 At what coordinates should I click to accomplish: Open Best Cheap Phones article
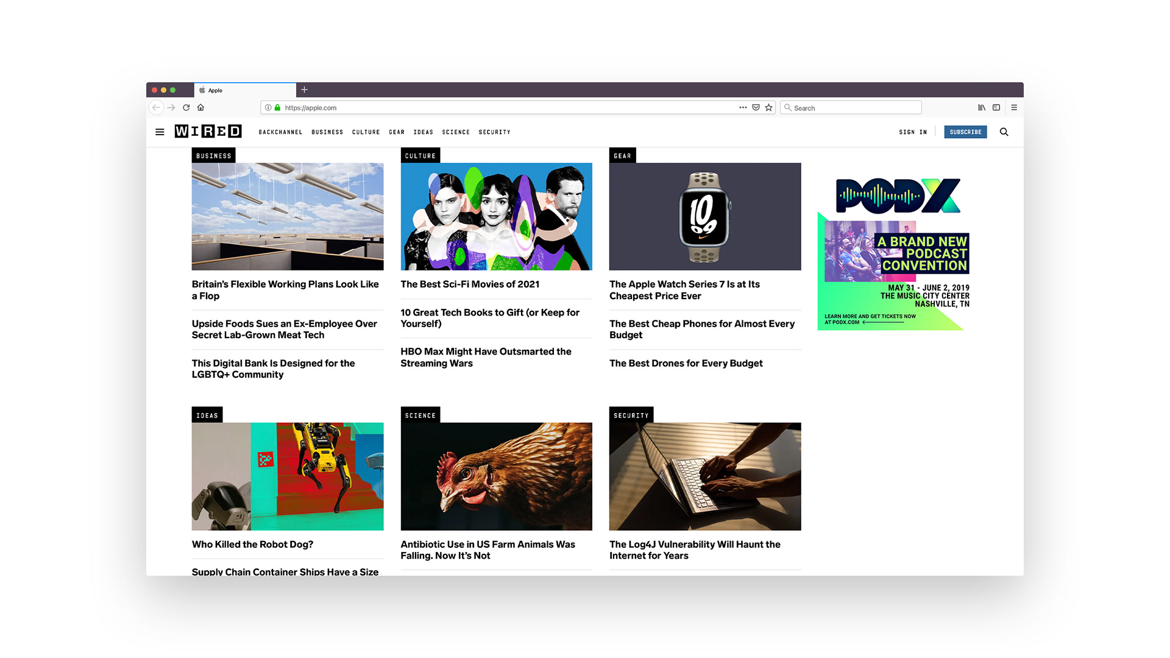[702, 330]
